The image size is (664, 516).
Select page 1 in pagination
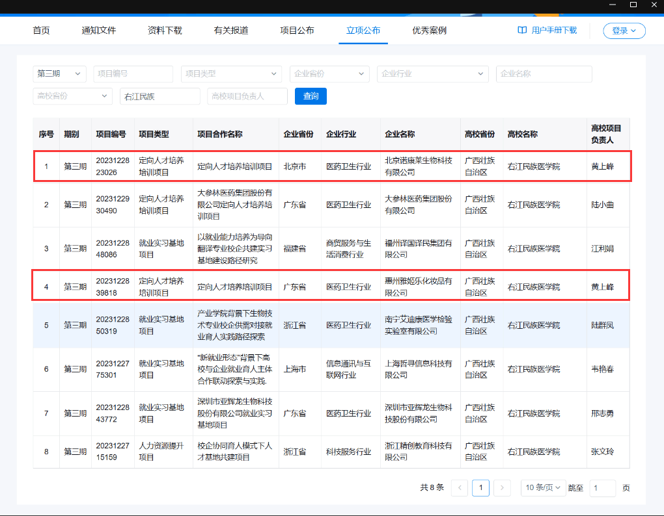[x=480, y=487]
